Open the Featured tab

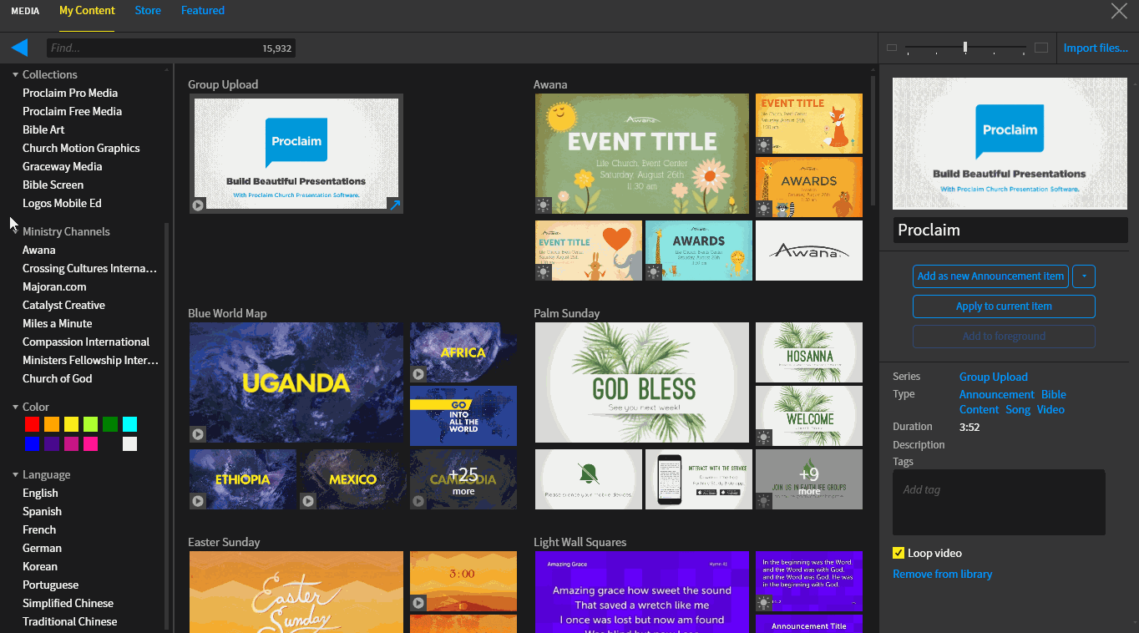point(203,11)
